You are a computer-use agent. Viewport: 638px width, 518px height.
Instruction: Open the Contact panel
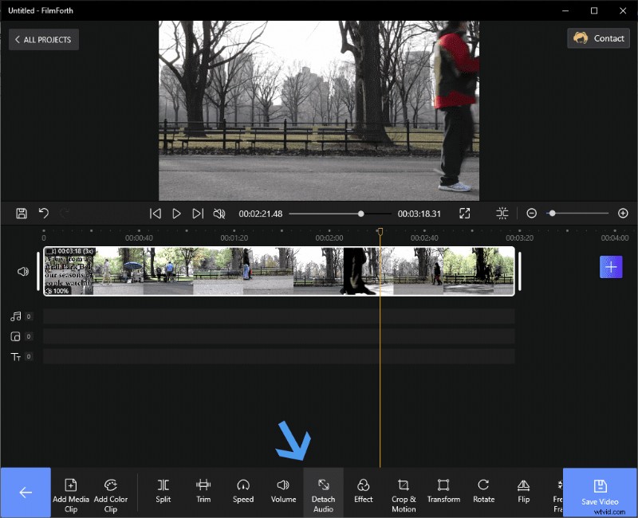(x=598, y=37)
